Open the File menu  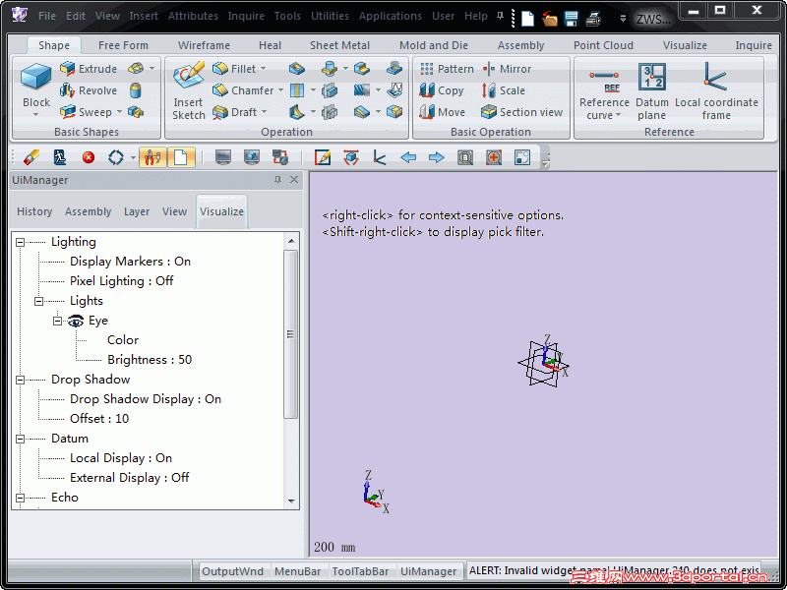[x=47, y=16]
